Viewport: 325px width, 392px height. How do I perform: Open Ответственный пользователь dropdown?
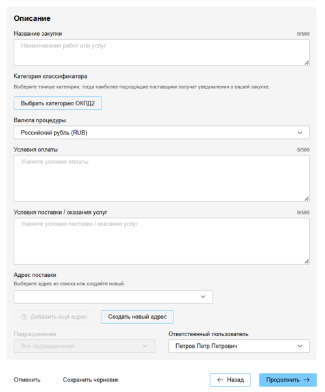click(239, 346)
